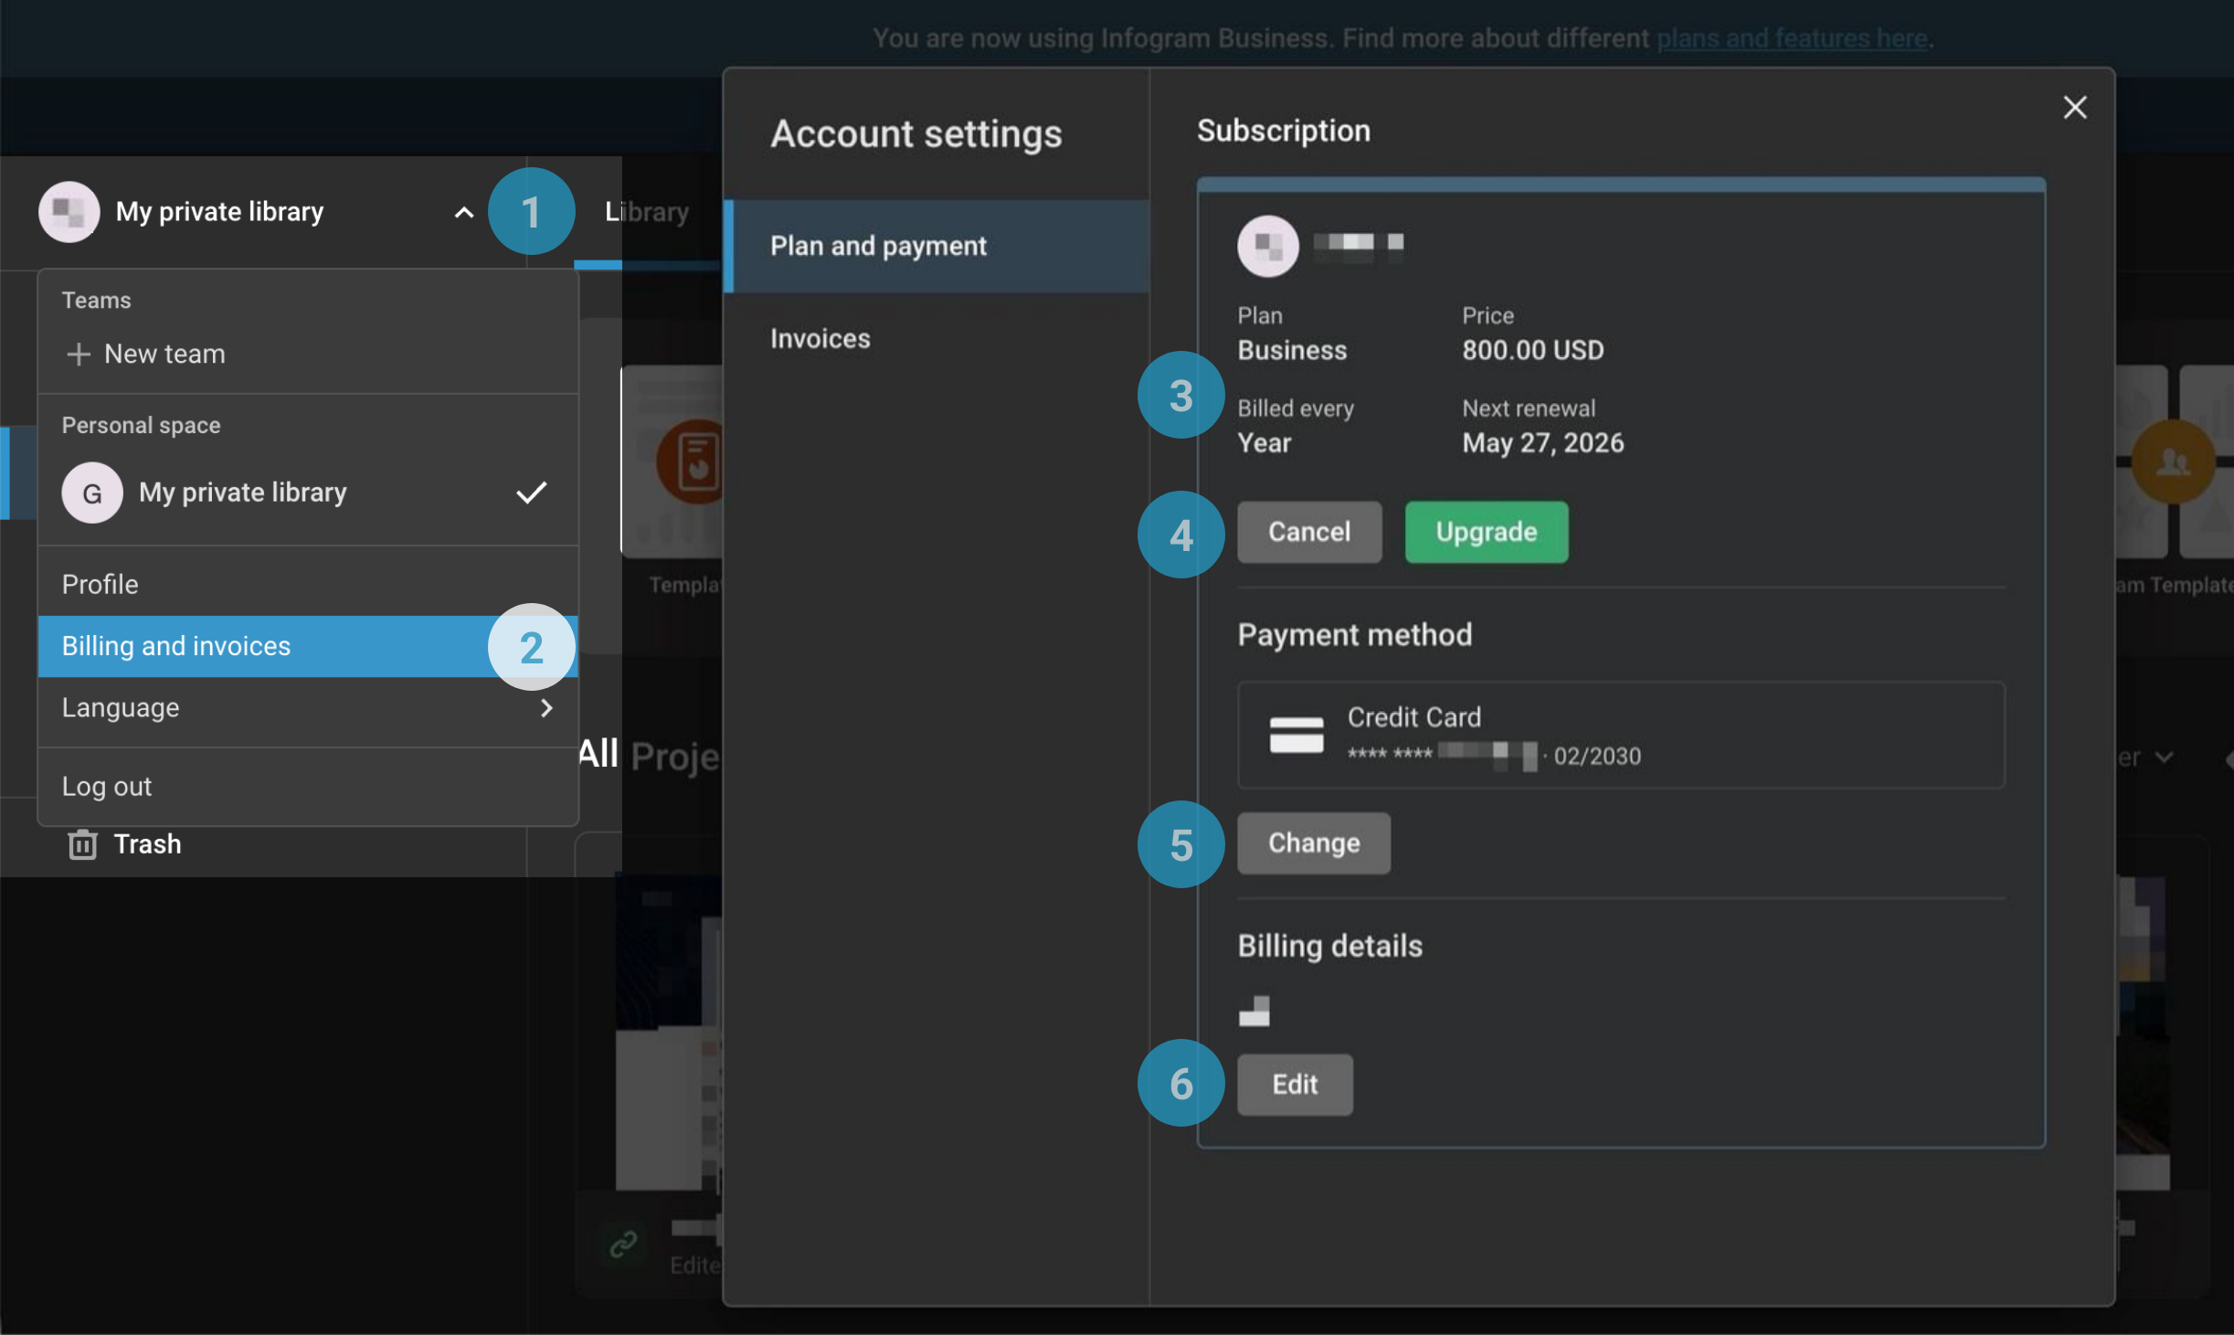The width and height of the screenshot is (2234, 1335).
Task: Click the credit card icon in Payment method
Action: pyautogui.click(x=1297, y=736)
